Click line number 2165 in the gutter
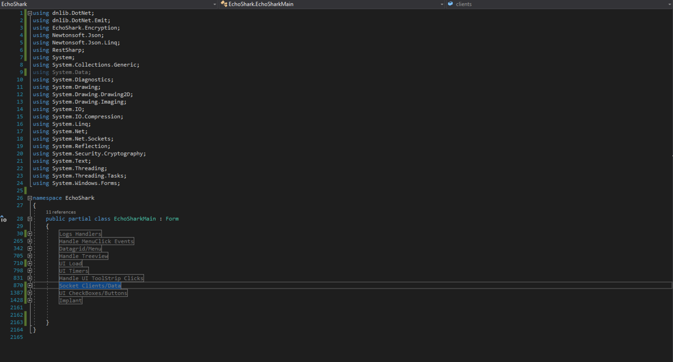 coord(17,337)
